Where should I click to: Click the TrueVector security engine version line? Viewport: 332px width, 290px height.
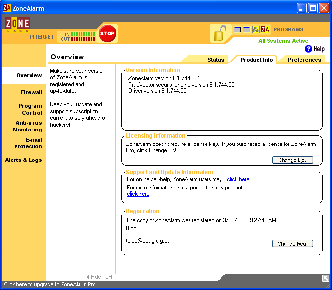pyautogui.click(x=183, y=85)
